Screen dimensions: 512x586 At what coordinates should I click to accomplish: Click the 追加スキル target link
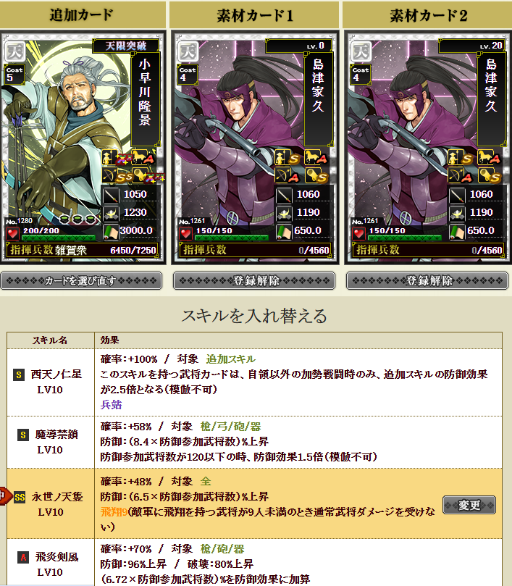point(230,359)
